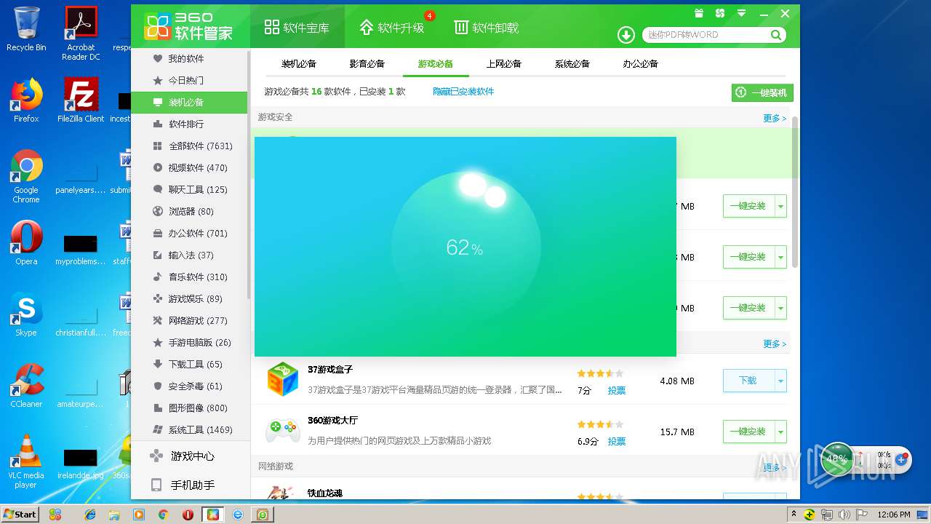The width and height of the screenshot is (931, 524).
Task: Click 更多 link beside 游戏安全 section
Action: 775,118
